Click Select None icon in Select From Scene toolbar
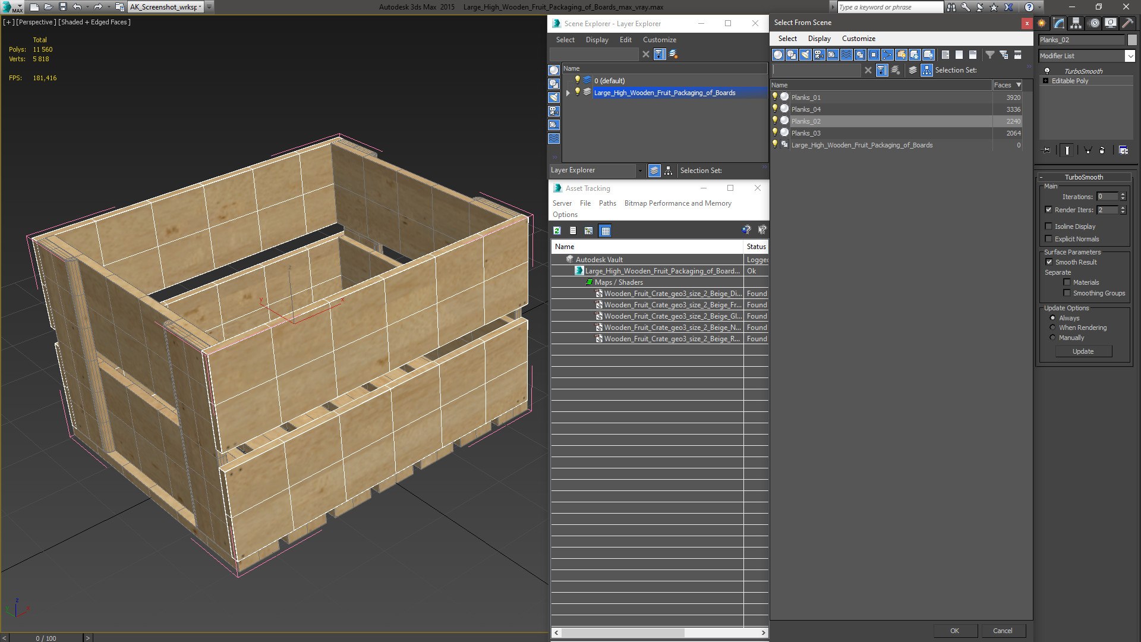The width and height of the screenshot is (1141, 642). [x=959, y=55]
